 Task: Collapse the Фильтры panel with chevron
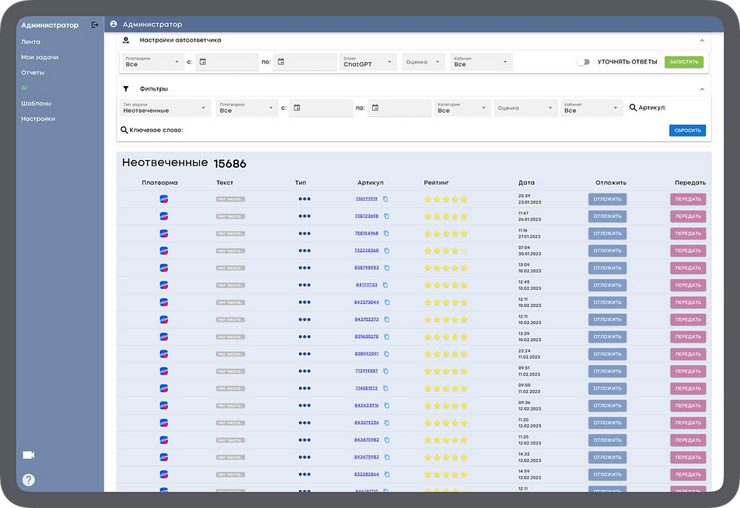[x=701, y=88]
